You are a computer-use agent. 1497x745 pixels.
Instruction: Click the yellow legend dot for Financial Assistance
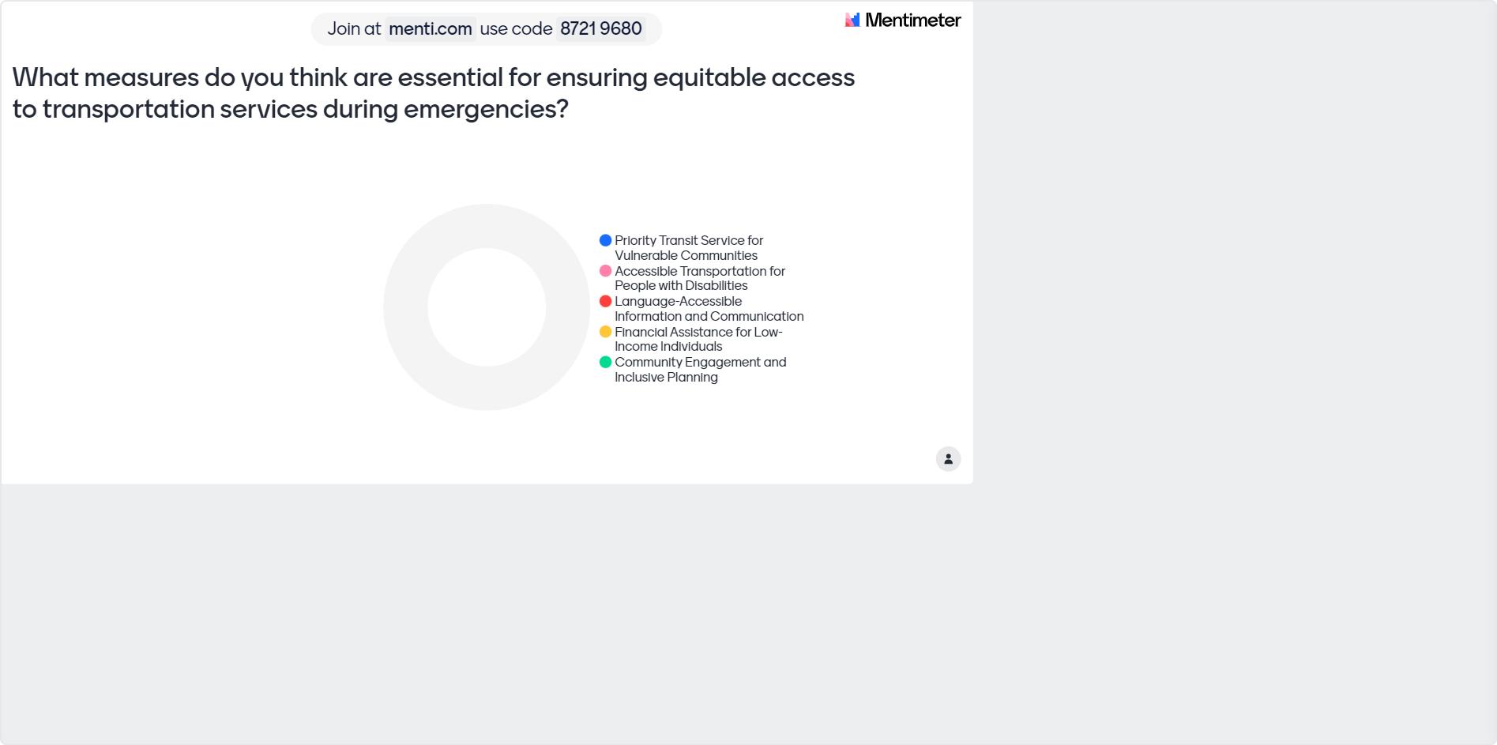605,332
